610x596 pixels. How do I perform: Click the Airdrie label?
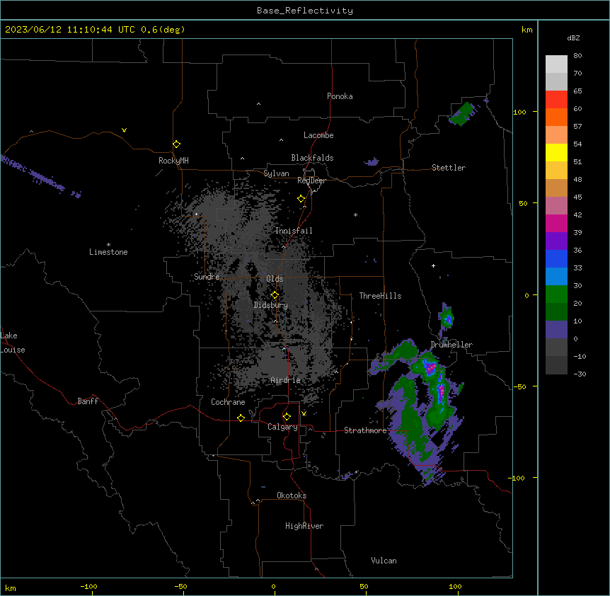pos(286,380)
